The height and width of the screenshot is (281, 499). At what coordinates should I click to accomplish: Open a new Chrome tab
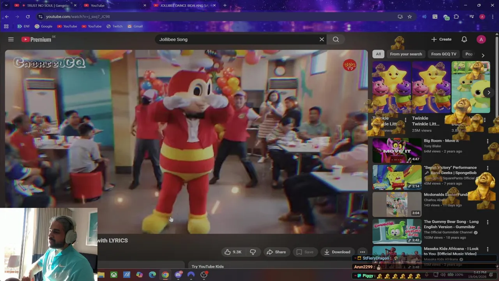click(x=225, y=5)
